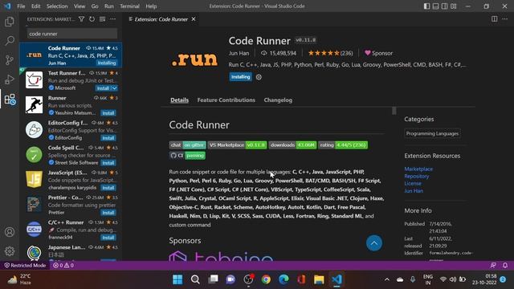514x289 pixels.
Task: Click the CI passing badge
Action: pos(187,156)
